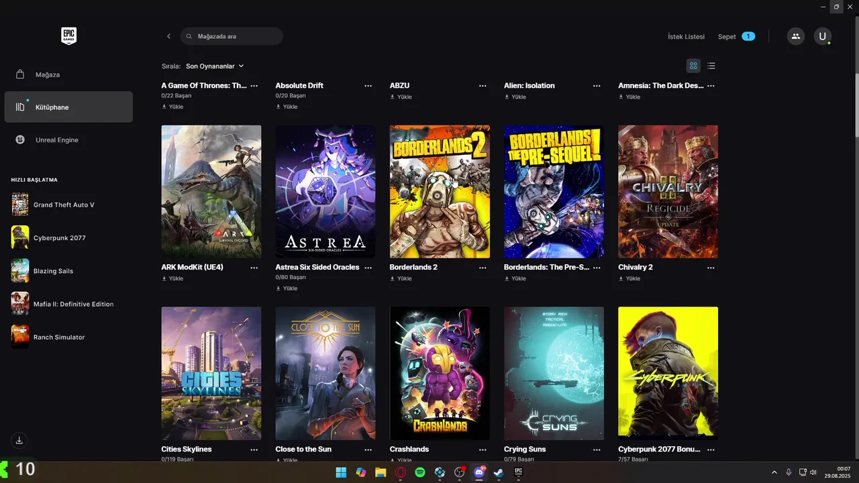Open Cyberpunk 2077 cover art
The width and height of the screenshot is (859, 483).
(x=668, y=374)
